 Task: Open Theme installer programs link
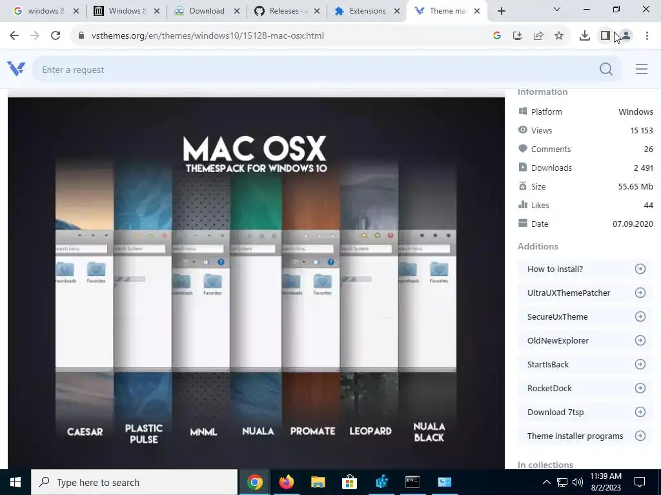tap(585, 436)
